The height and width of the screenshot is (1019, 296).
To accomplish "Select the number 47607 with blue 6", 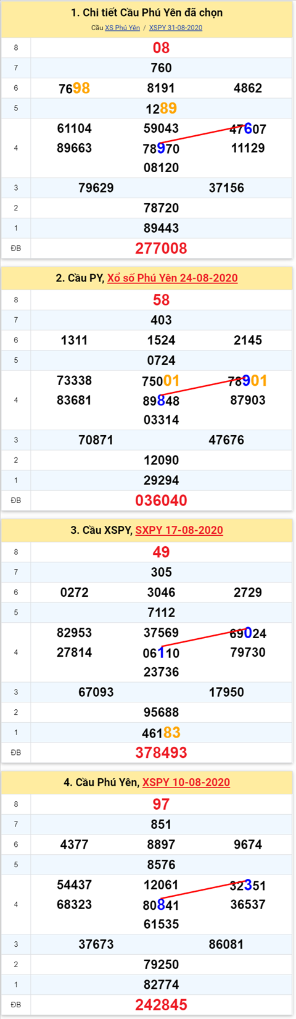I will click(248, 129).
